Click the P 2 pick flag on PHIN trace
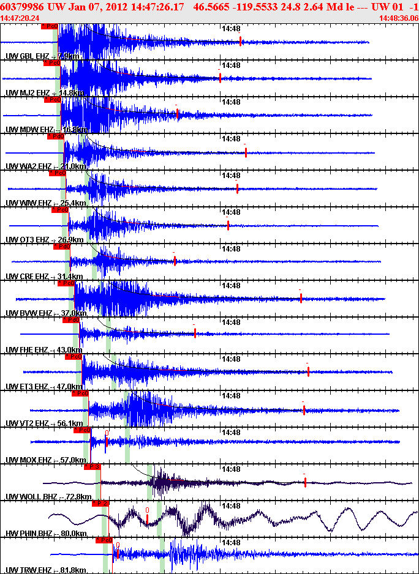Viewport: 419px width, 574px height. 100,504
